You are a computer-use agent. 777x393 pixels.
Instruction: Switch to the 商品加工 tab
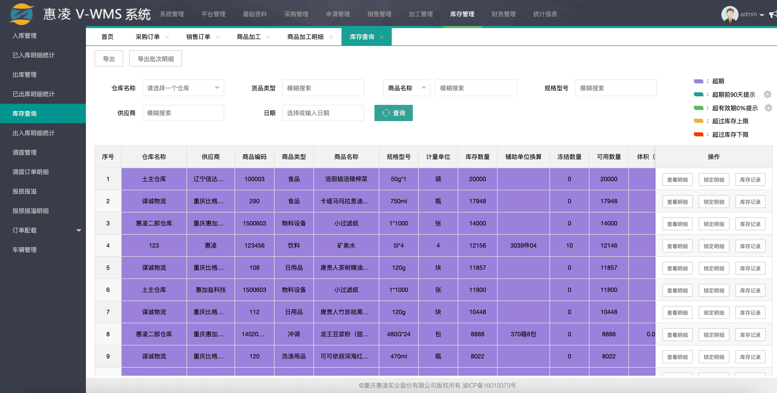click(249, 37)
